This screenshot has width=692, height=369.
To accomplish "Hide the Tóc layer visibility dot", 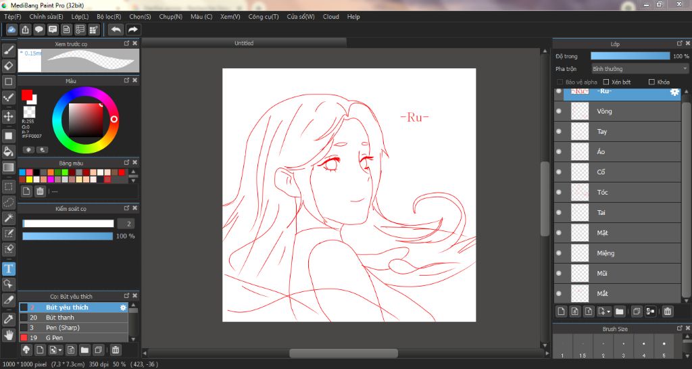I will [559, 193].
